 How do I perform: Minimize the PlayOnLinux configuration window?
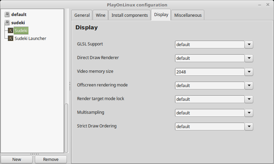coord(260,5)
